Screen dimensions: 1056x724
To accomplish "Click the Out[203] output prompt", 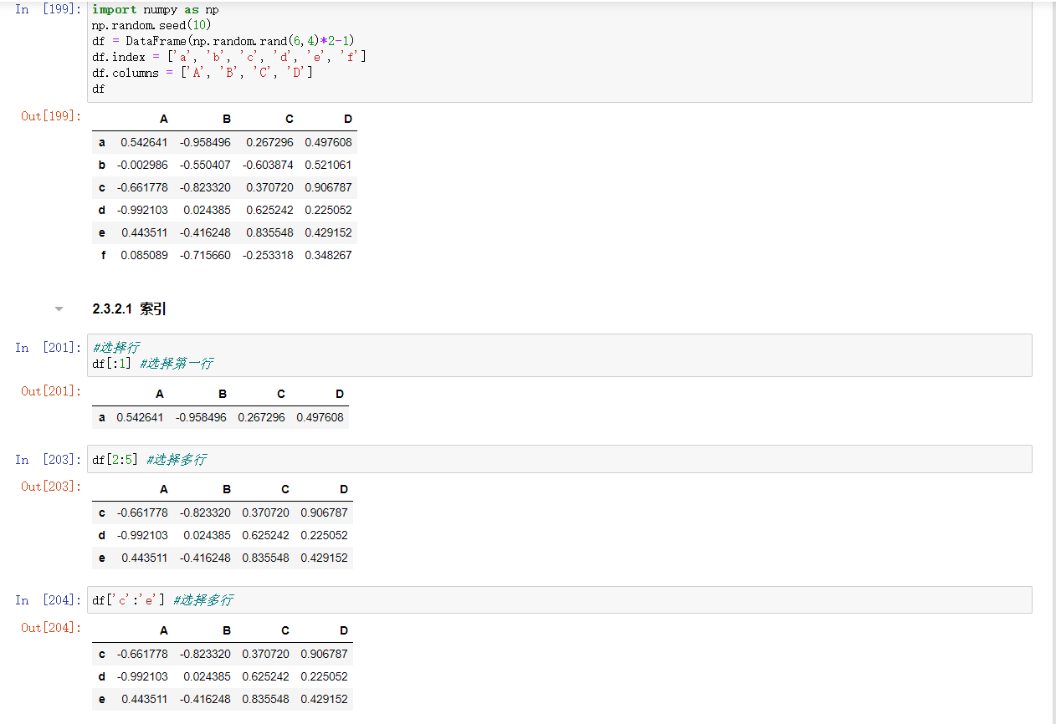I will click(52, 487).
